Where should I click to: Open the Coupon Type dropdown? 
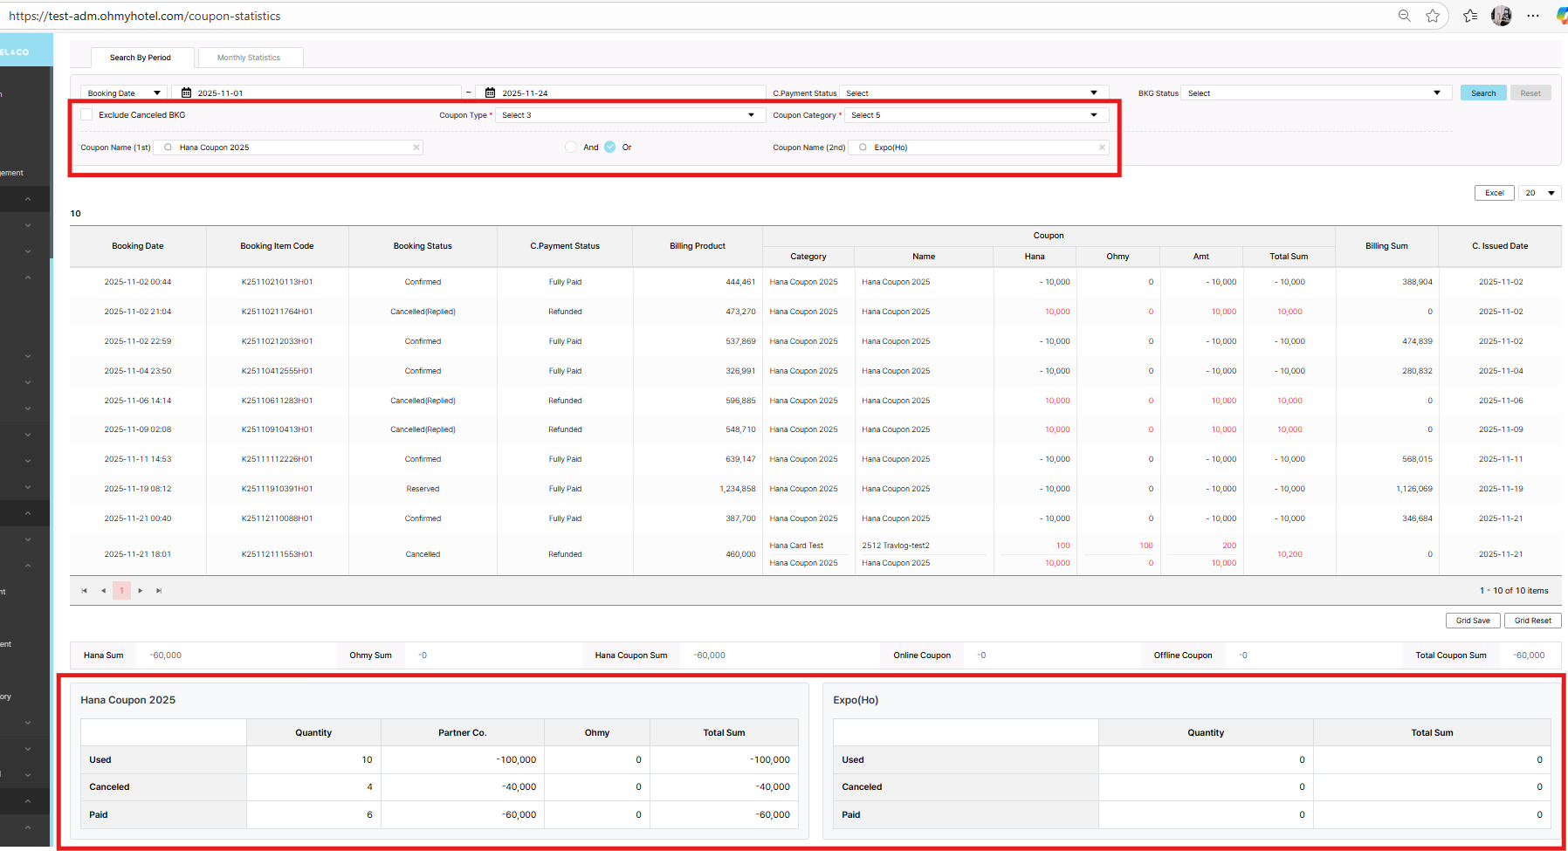pyautogui.click(x=629, y=115)
